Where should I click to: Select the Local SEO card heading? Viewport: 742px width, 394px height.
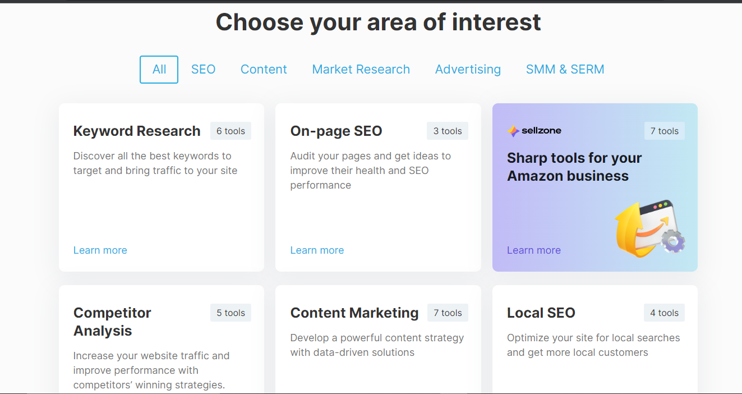tap(541, 313)
